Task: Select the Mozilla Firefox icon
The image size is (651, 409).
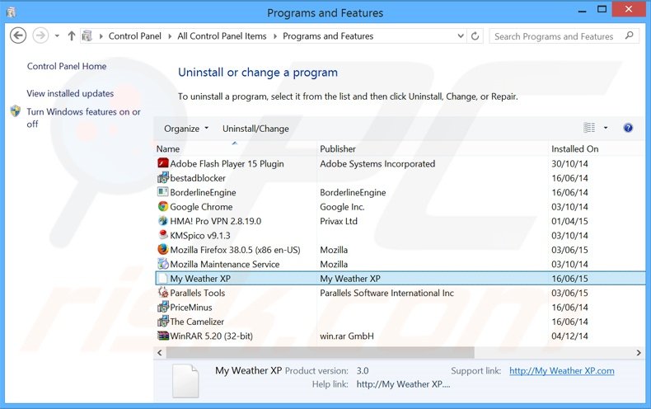Action: pos(163,249)
